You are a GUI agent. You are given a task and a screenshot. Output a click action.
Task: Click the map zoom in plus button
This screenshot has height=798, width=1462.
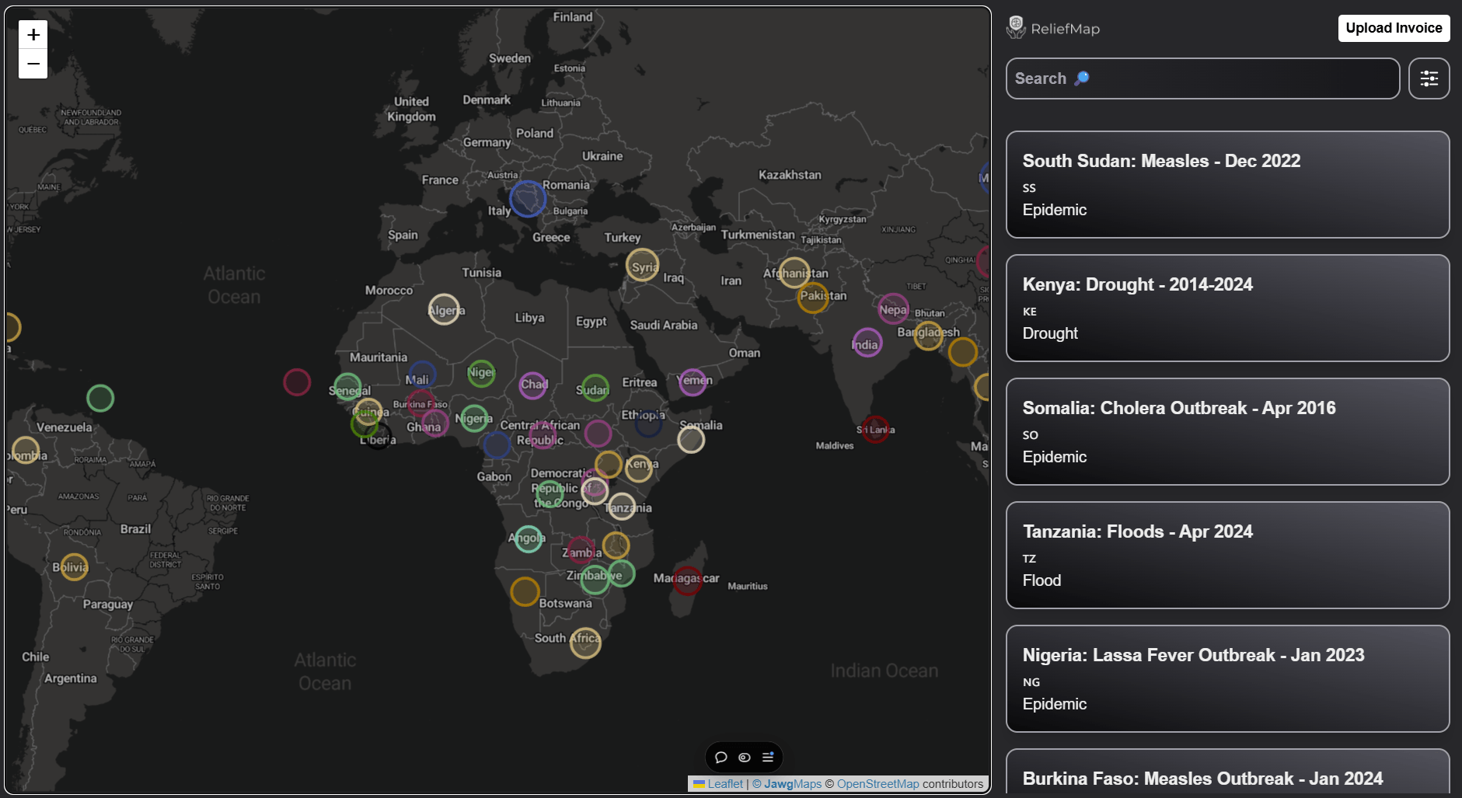point(33,35)
